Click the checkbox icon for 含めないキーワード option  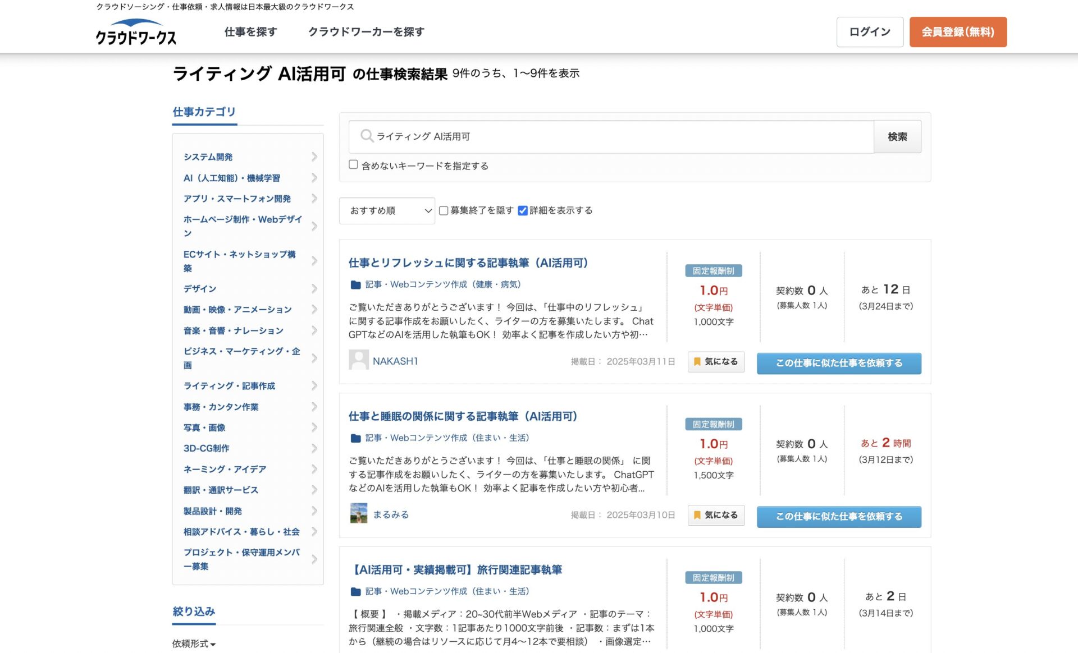[353, 164]
